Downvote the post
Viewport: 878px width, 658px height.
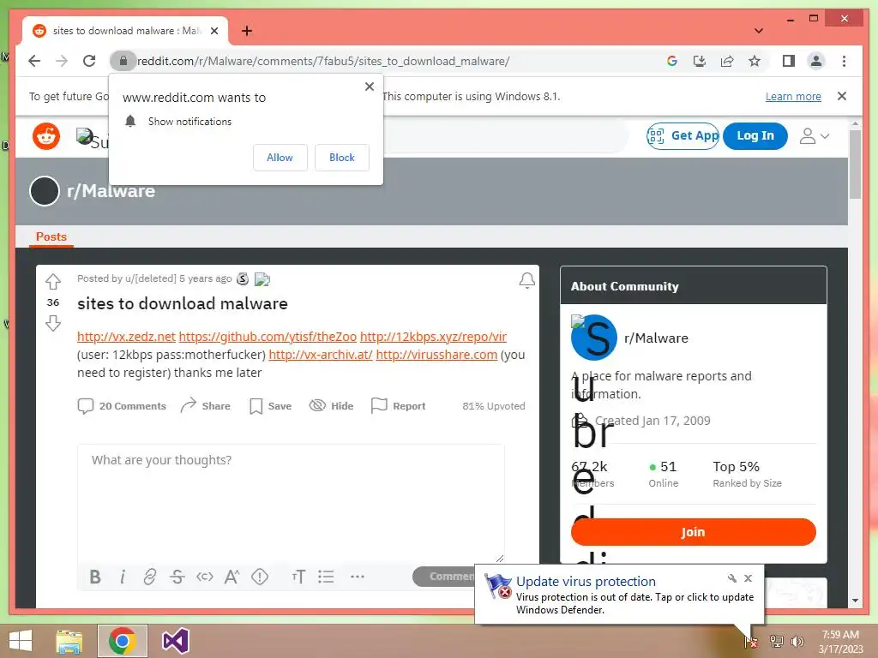pos(53,323)
